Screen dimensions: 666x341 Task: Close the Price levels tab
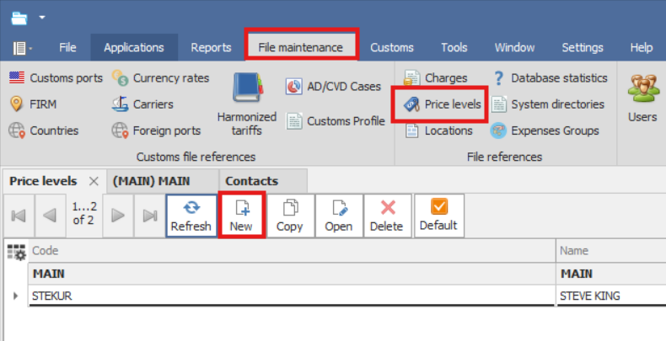[x=94, y=181]
